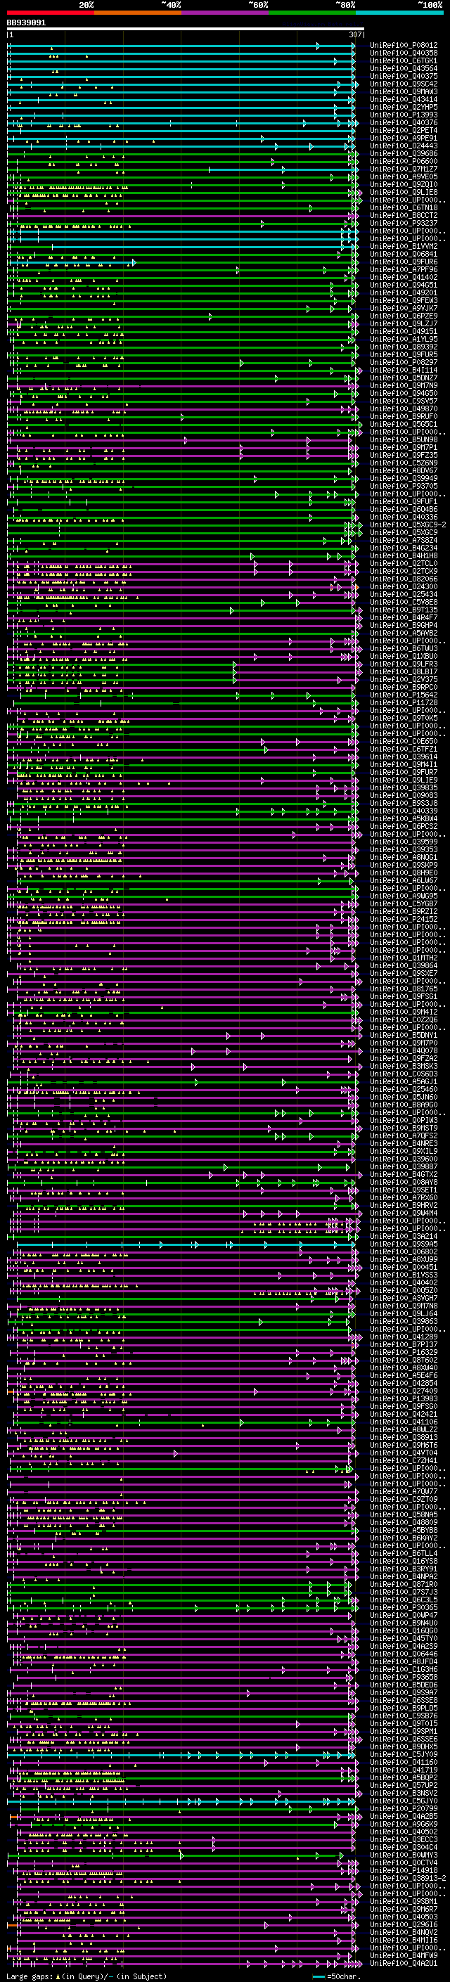Click the UniRef100_B4I114 label

404,370
